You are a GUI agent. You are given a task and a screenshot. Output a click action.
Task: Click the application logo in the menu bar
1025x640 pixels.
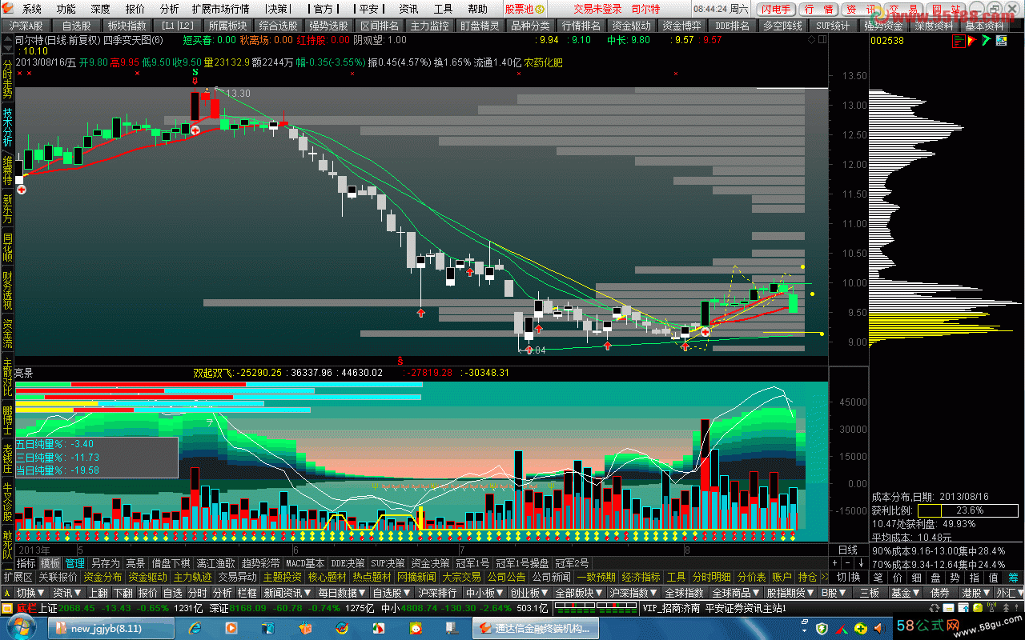(x=7, y=9)
